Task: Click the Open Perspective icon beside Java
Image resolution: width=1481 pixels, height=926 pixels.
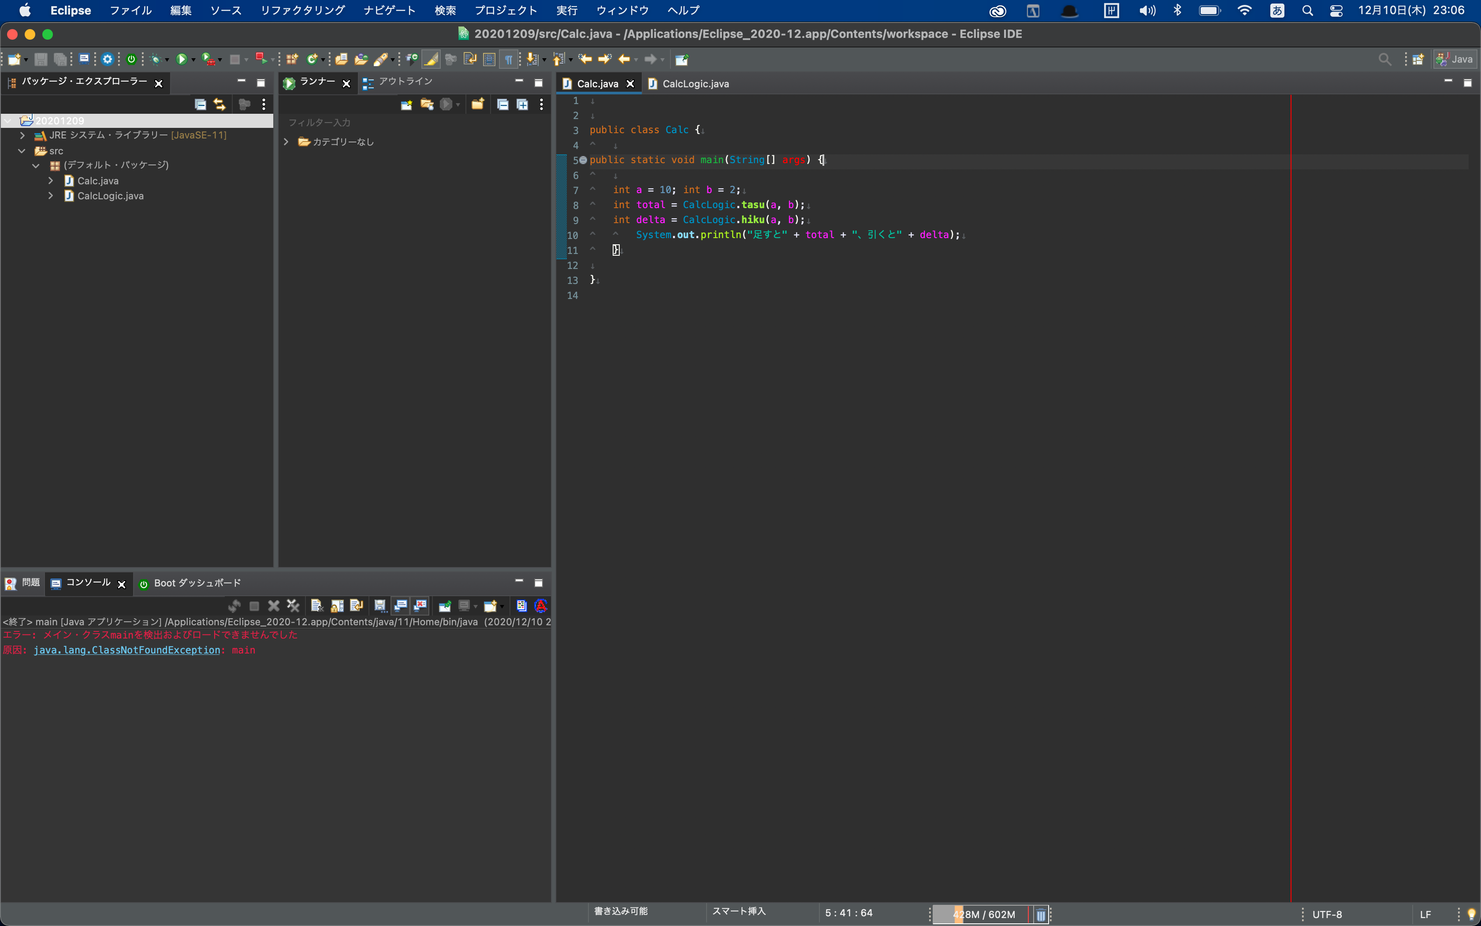Action: [x=1418, y=60]
